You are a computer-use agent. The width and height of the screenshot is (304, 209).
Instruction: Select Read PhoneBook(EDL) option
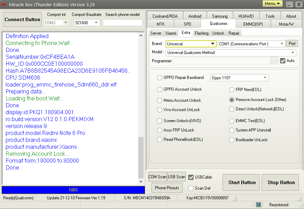(159, 139)
